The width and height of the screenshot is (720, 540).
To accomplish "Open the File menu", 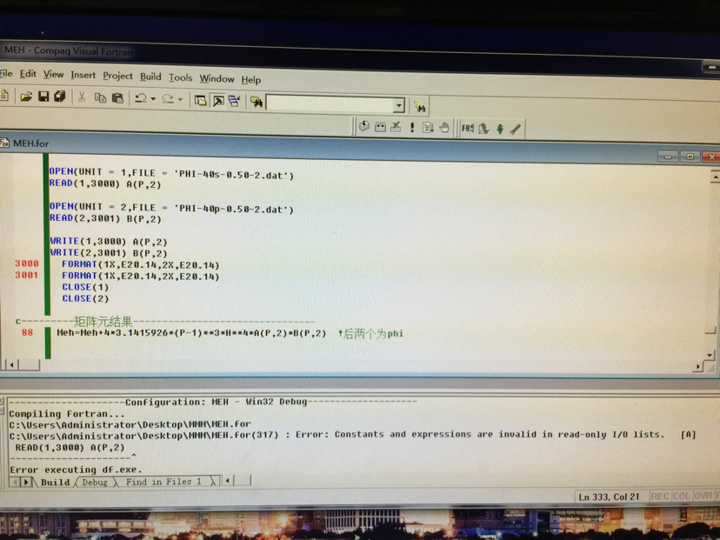I will [6, 73].
